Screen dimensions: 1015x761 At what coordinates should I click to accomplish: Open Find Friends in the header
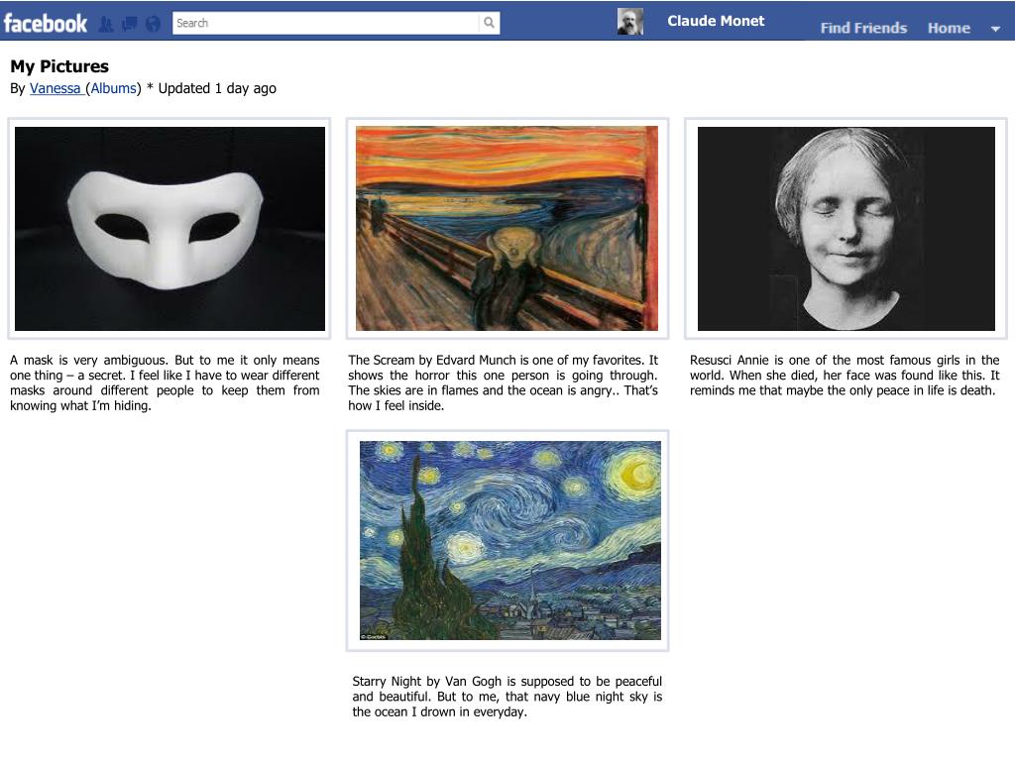point(863,28)
